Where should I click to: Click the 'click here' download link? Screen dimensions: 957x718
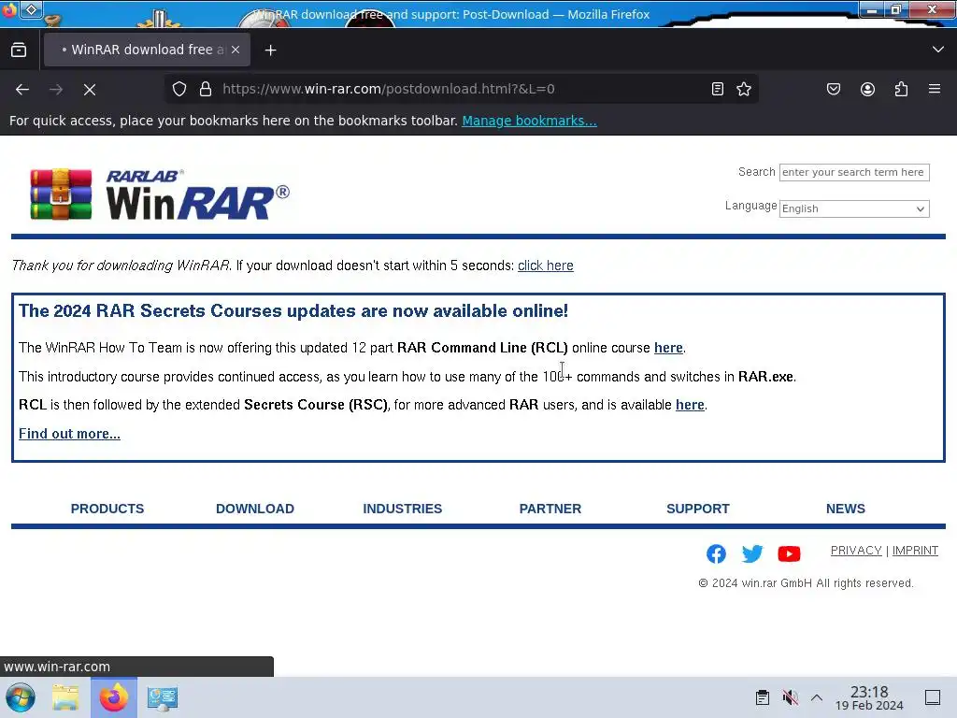point(546,266)
